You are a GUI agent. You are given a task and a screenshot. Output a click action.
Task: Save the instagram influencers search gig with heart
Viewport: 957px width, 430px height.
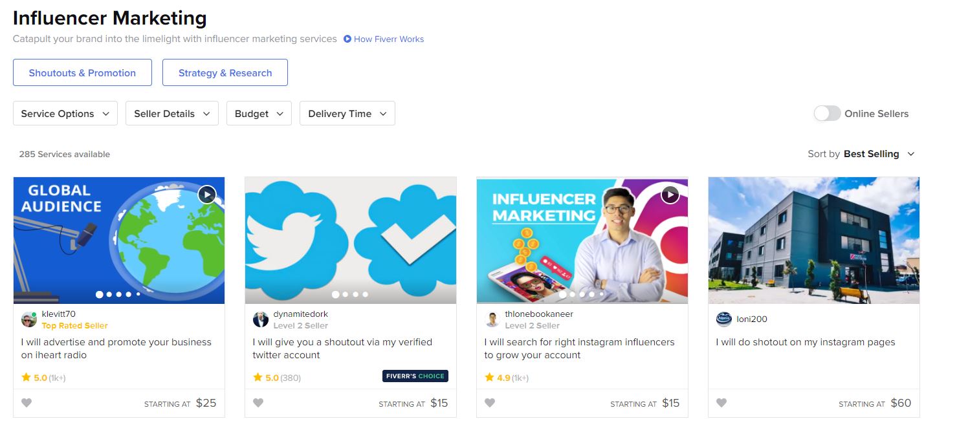[x=490, y=403]
